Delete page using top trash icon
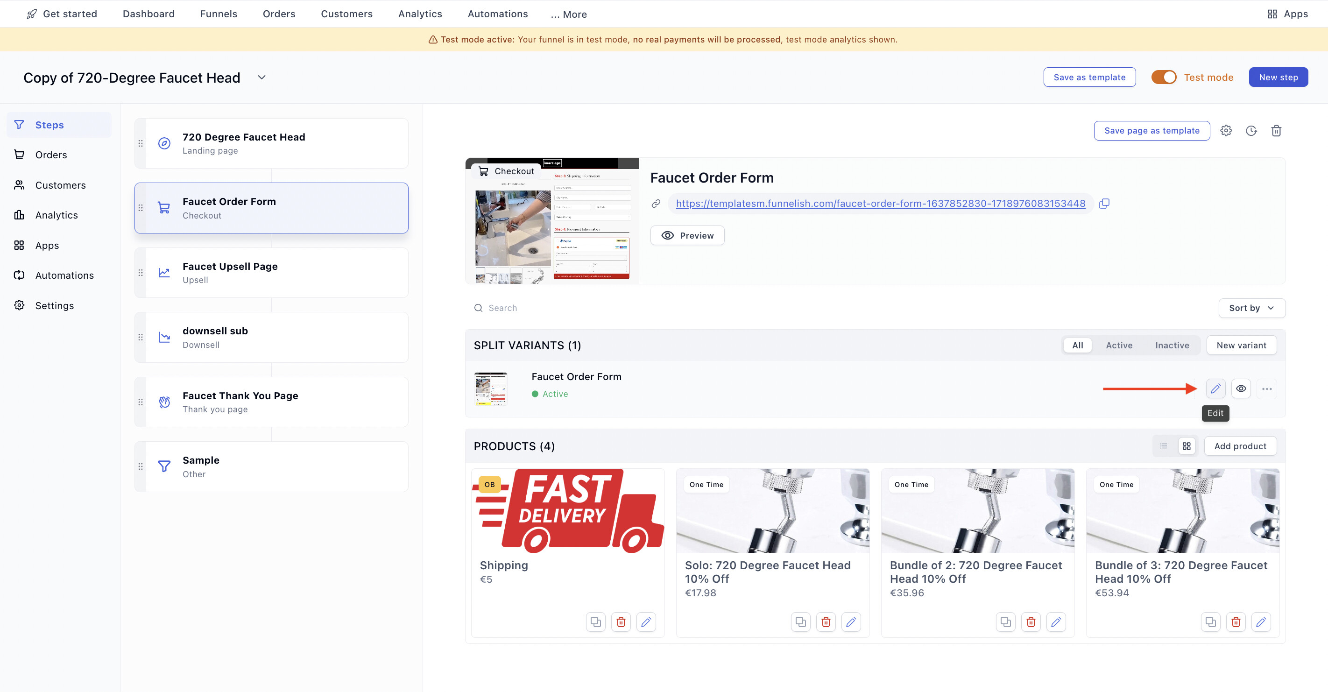 click(1276, 130)
